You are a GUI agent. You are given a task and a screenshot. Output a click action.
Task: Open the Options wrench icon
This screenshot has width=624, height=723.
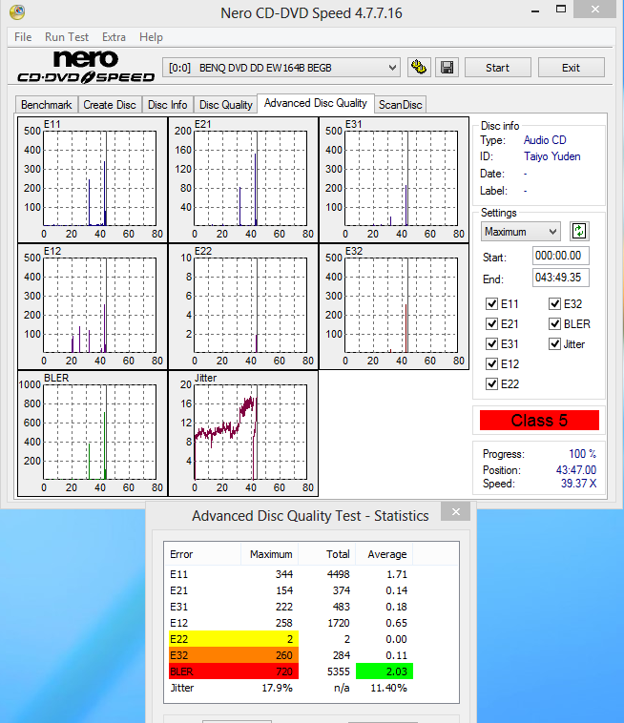click(419, 68)
